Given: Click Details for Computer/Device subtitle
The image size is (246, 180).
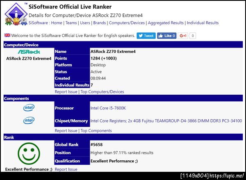Looking at the screenshot, I should click(x=86, y=16).
